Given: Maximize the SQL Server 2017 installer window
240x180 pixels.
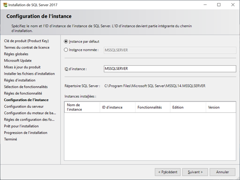Looking at the screenshot, I should point(219,5).
